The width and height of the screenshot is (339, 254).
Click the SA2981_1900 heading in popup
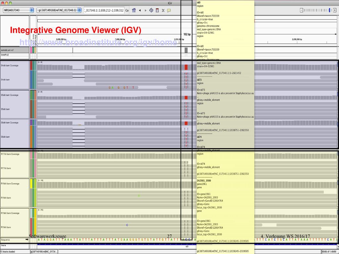tap(204, 181)
